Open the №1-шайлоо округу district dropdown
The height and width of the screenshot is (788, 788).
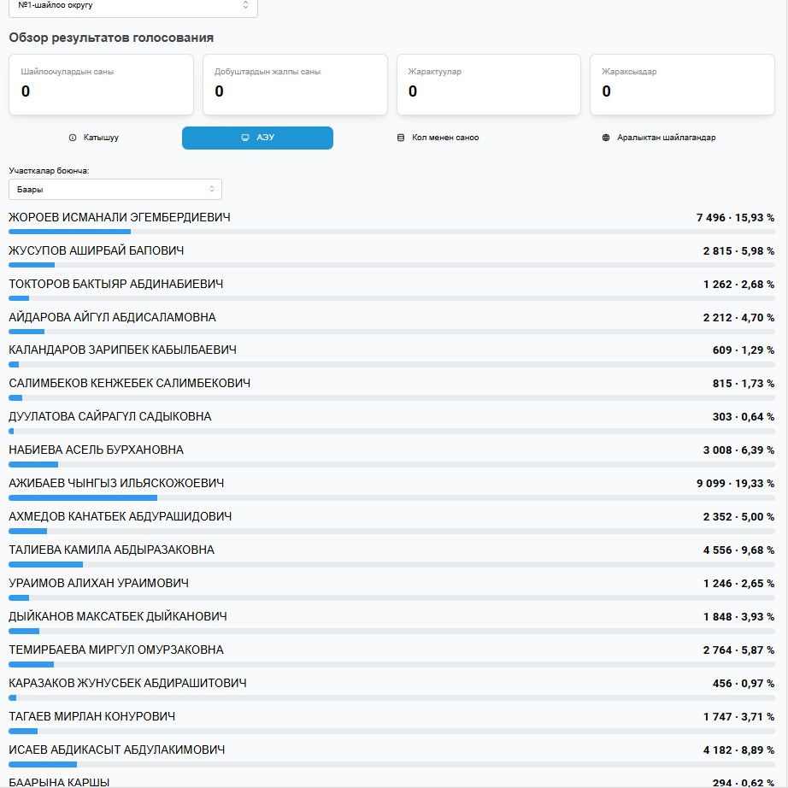132,5
